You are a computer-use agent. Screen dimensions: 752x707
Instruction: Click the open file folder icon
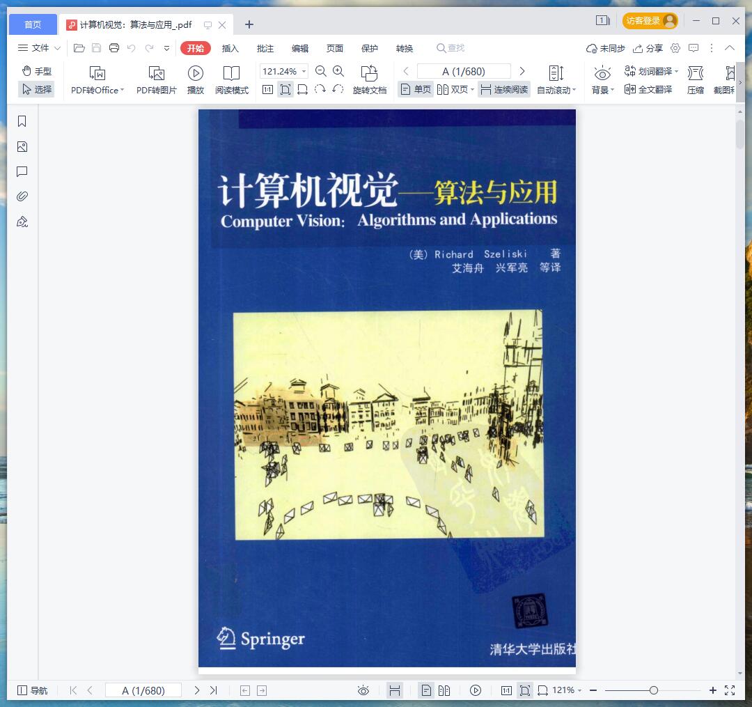79,48
